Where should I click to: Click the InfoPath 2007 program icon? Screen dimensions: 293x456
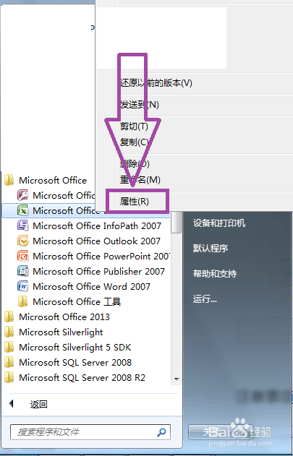22,225
